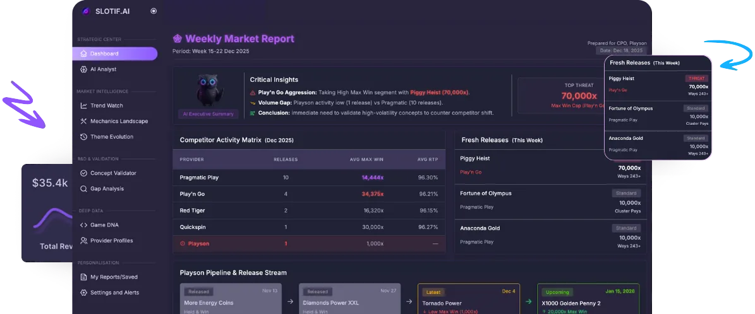755x314 pixels.
Task: Click the SLOTIF.AI logo icon
Action: pos(86,11)
